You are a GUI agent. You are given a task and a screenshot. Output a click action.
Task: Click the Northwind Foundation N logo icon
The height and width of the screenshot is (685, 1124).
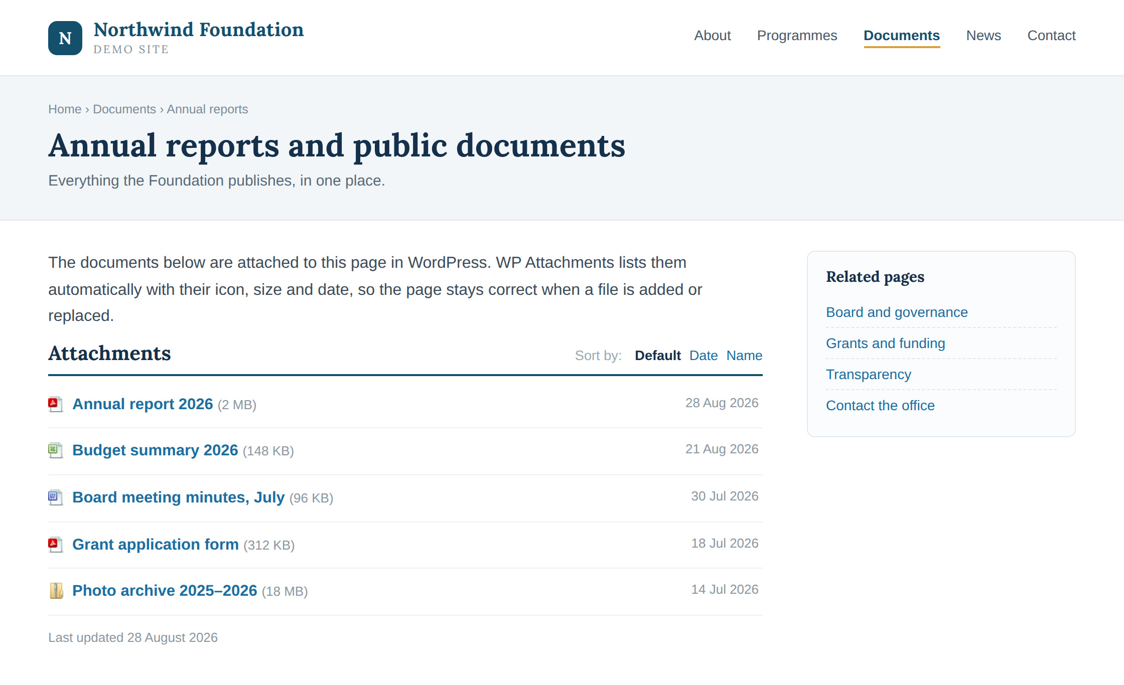point(65,38)
